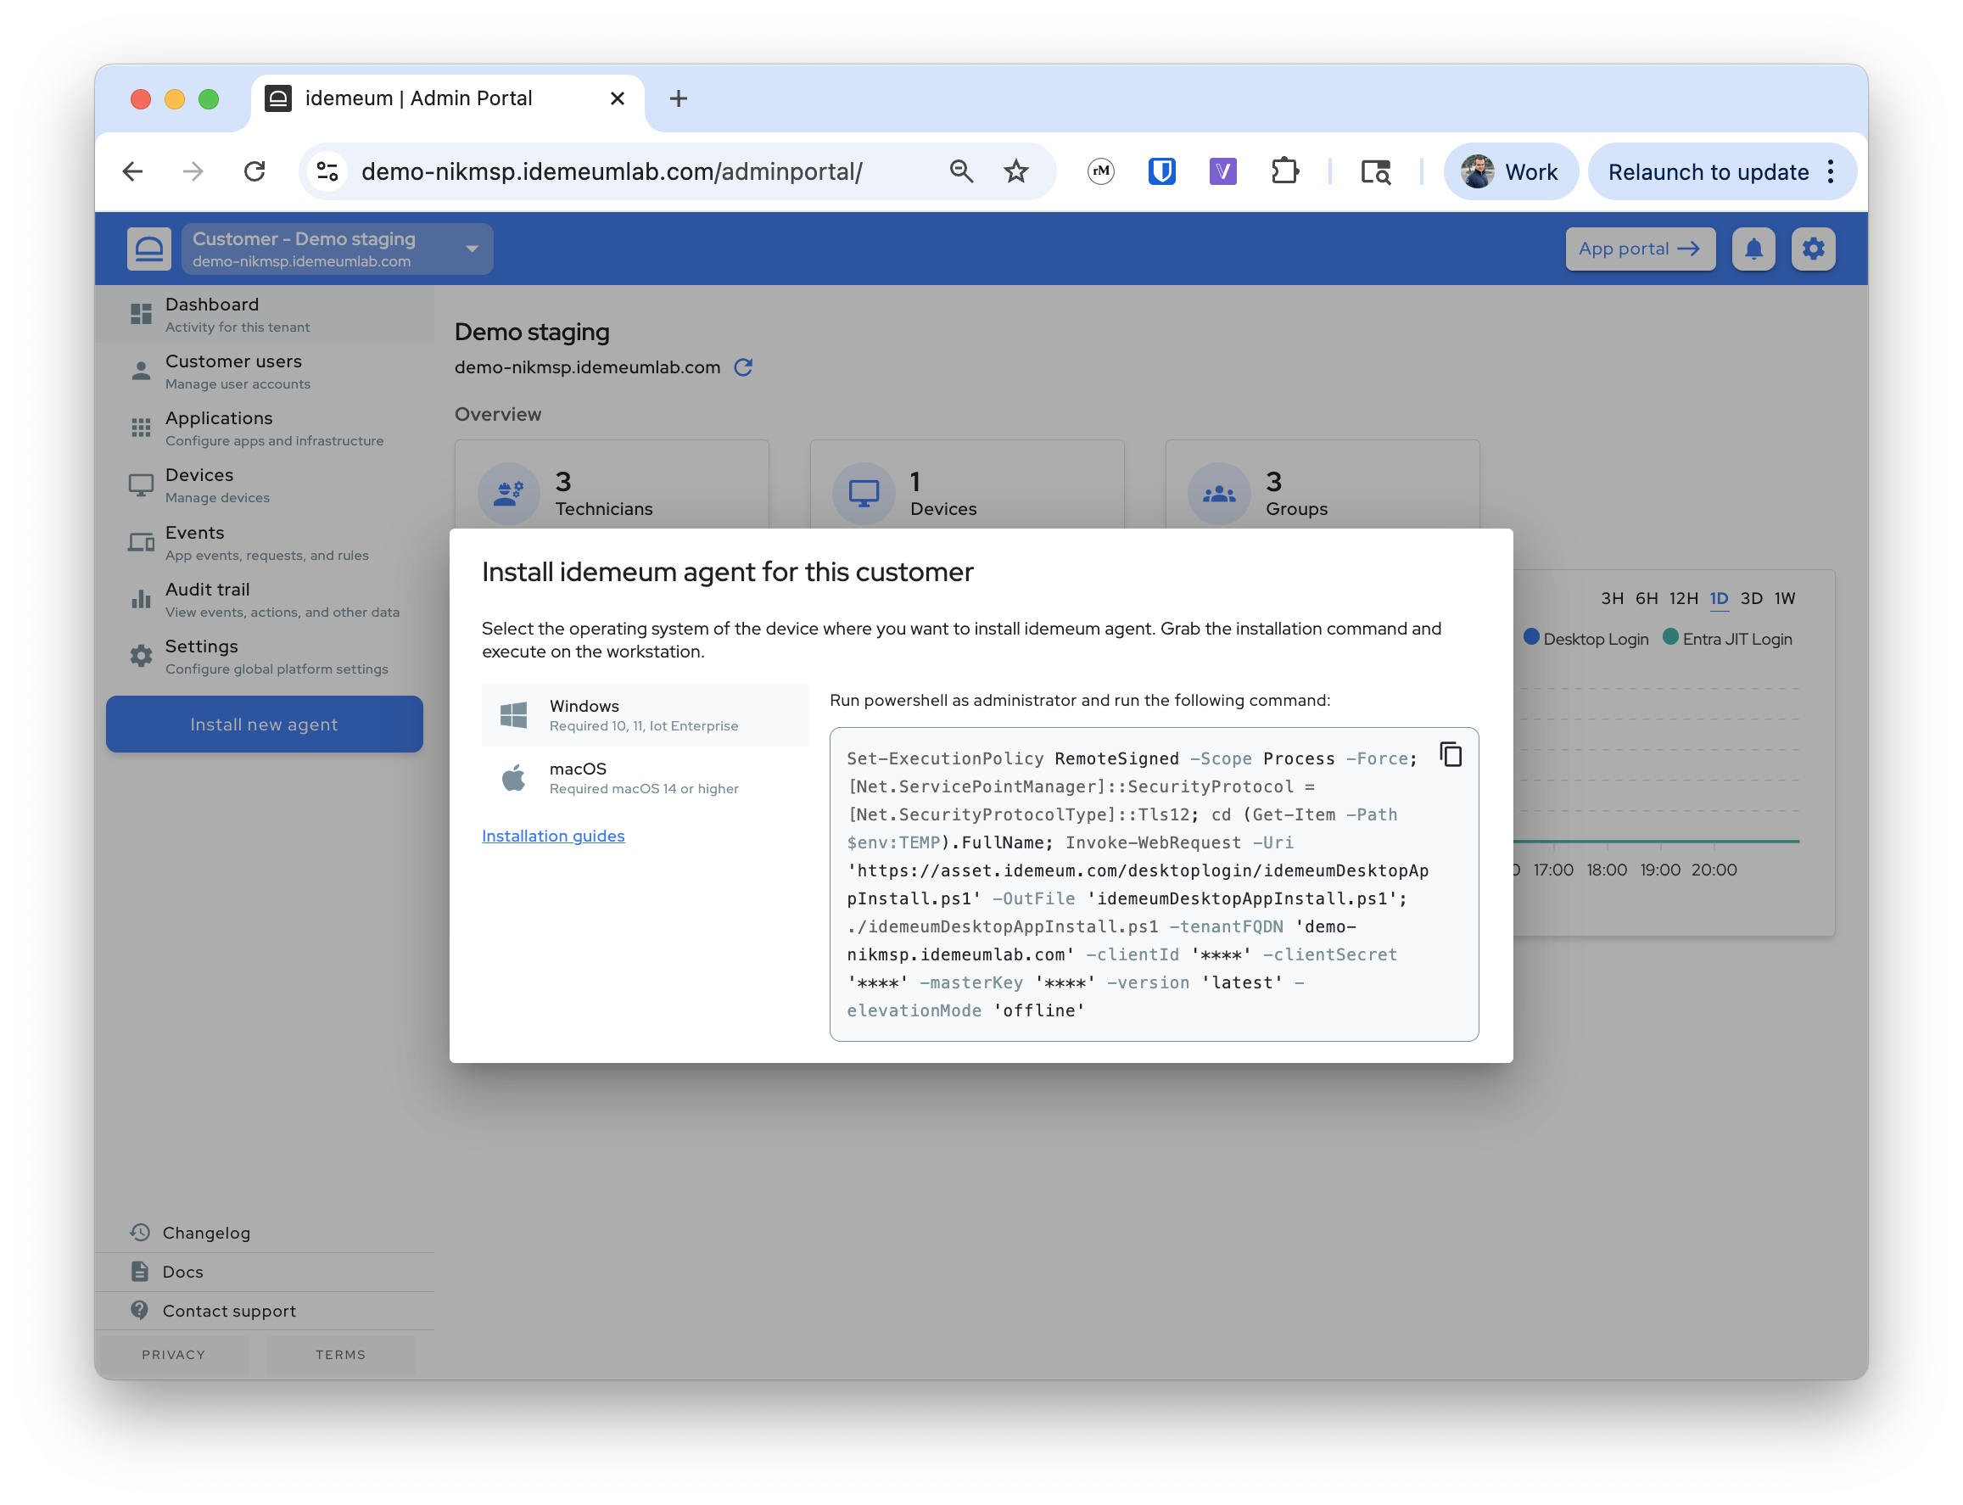The height and width of the screenshot is (1505, 1963).
Task: Go to Dashboard in sidebar
Action: coord(264,315)
